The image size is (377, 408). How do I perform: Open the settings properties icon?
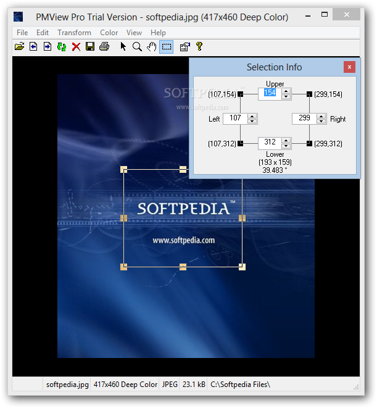click(x=185, y=47)
